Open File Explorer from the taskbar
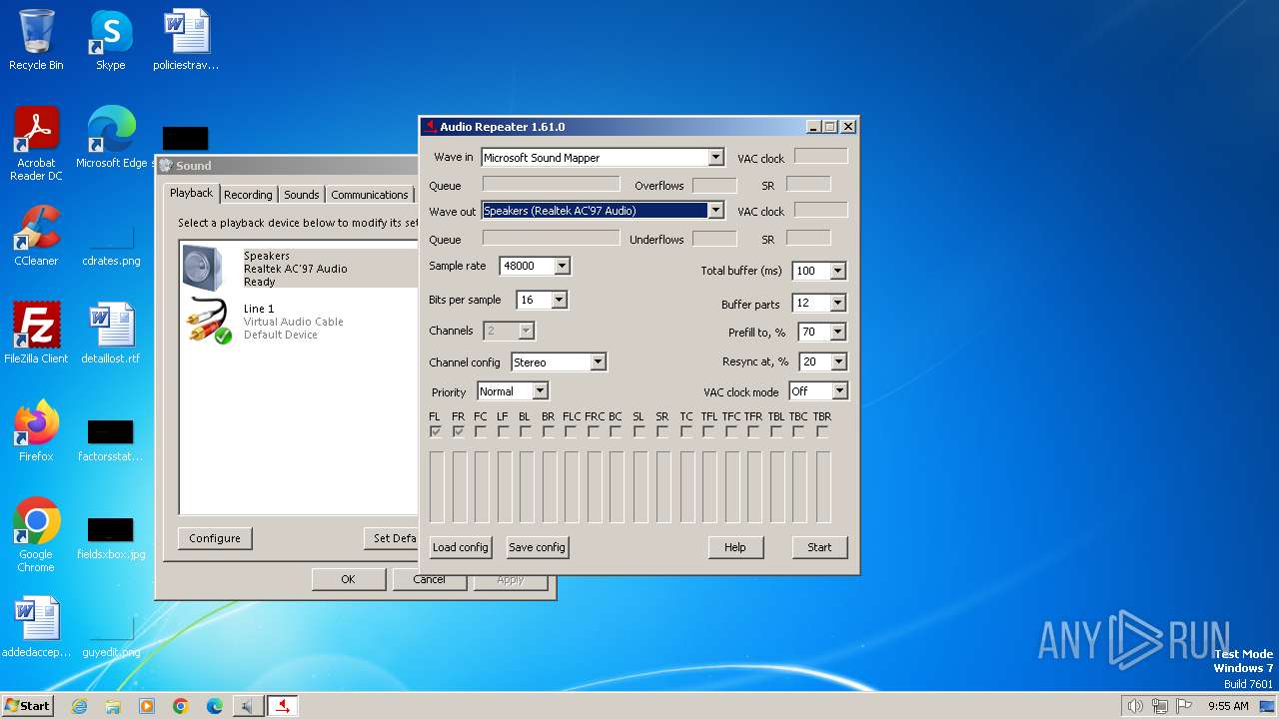The height and width of the screenshot is (719, 1279). click(x=113, y=706)
